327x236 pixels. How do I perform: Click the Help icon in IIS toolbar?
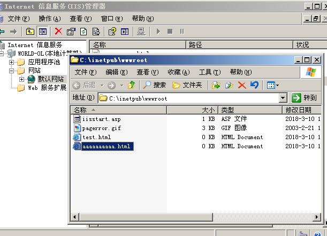[x=112, y=32]
